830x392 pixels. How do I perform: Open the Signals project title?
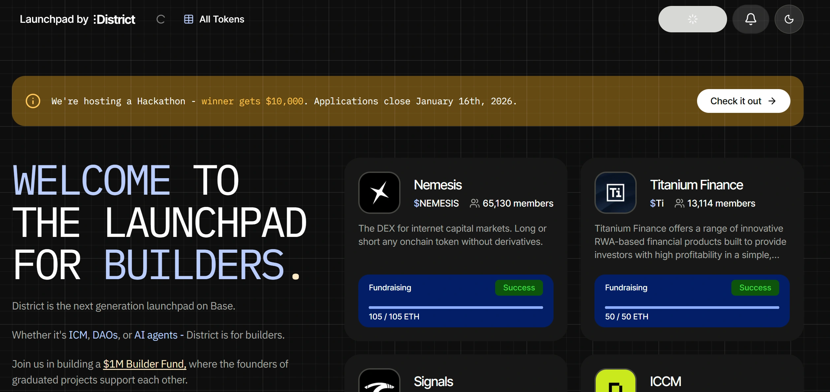[433, 381]
